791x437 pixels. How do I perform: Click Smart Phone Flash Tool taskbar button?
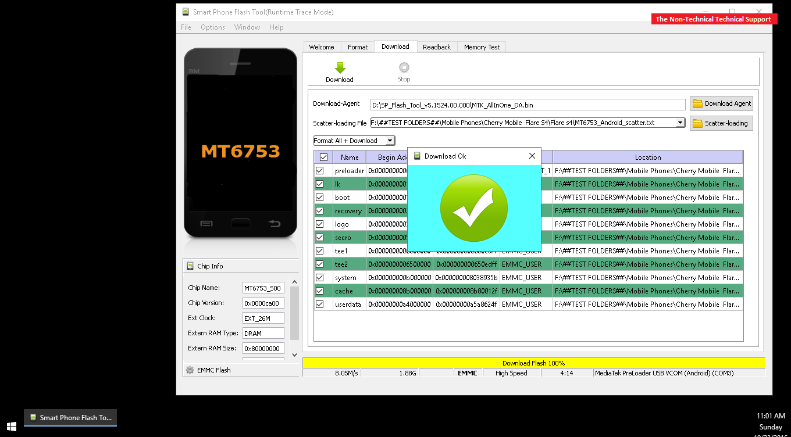point(70,418)
